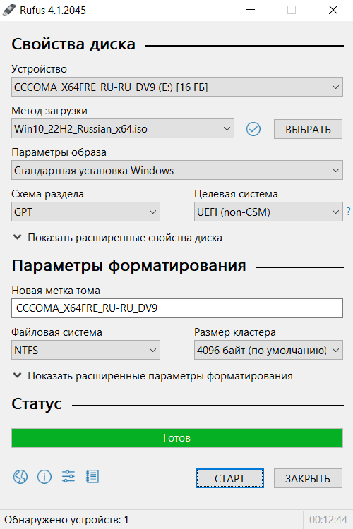This screenshot has width=353, height=529.
Task: Open the Схема раздела GPT dropdown
Action: [86, 212]
